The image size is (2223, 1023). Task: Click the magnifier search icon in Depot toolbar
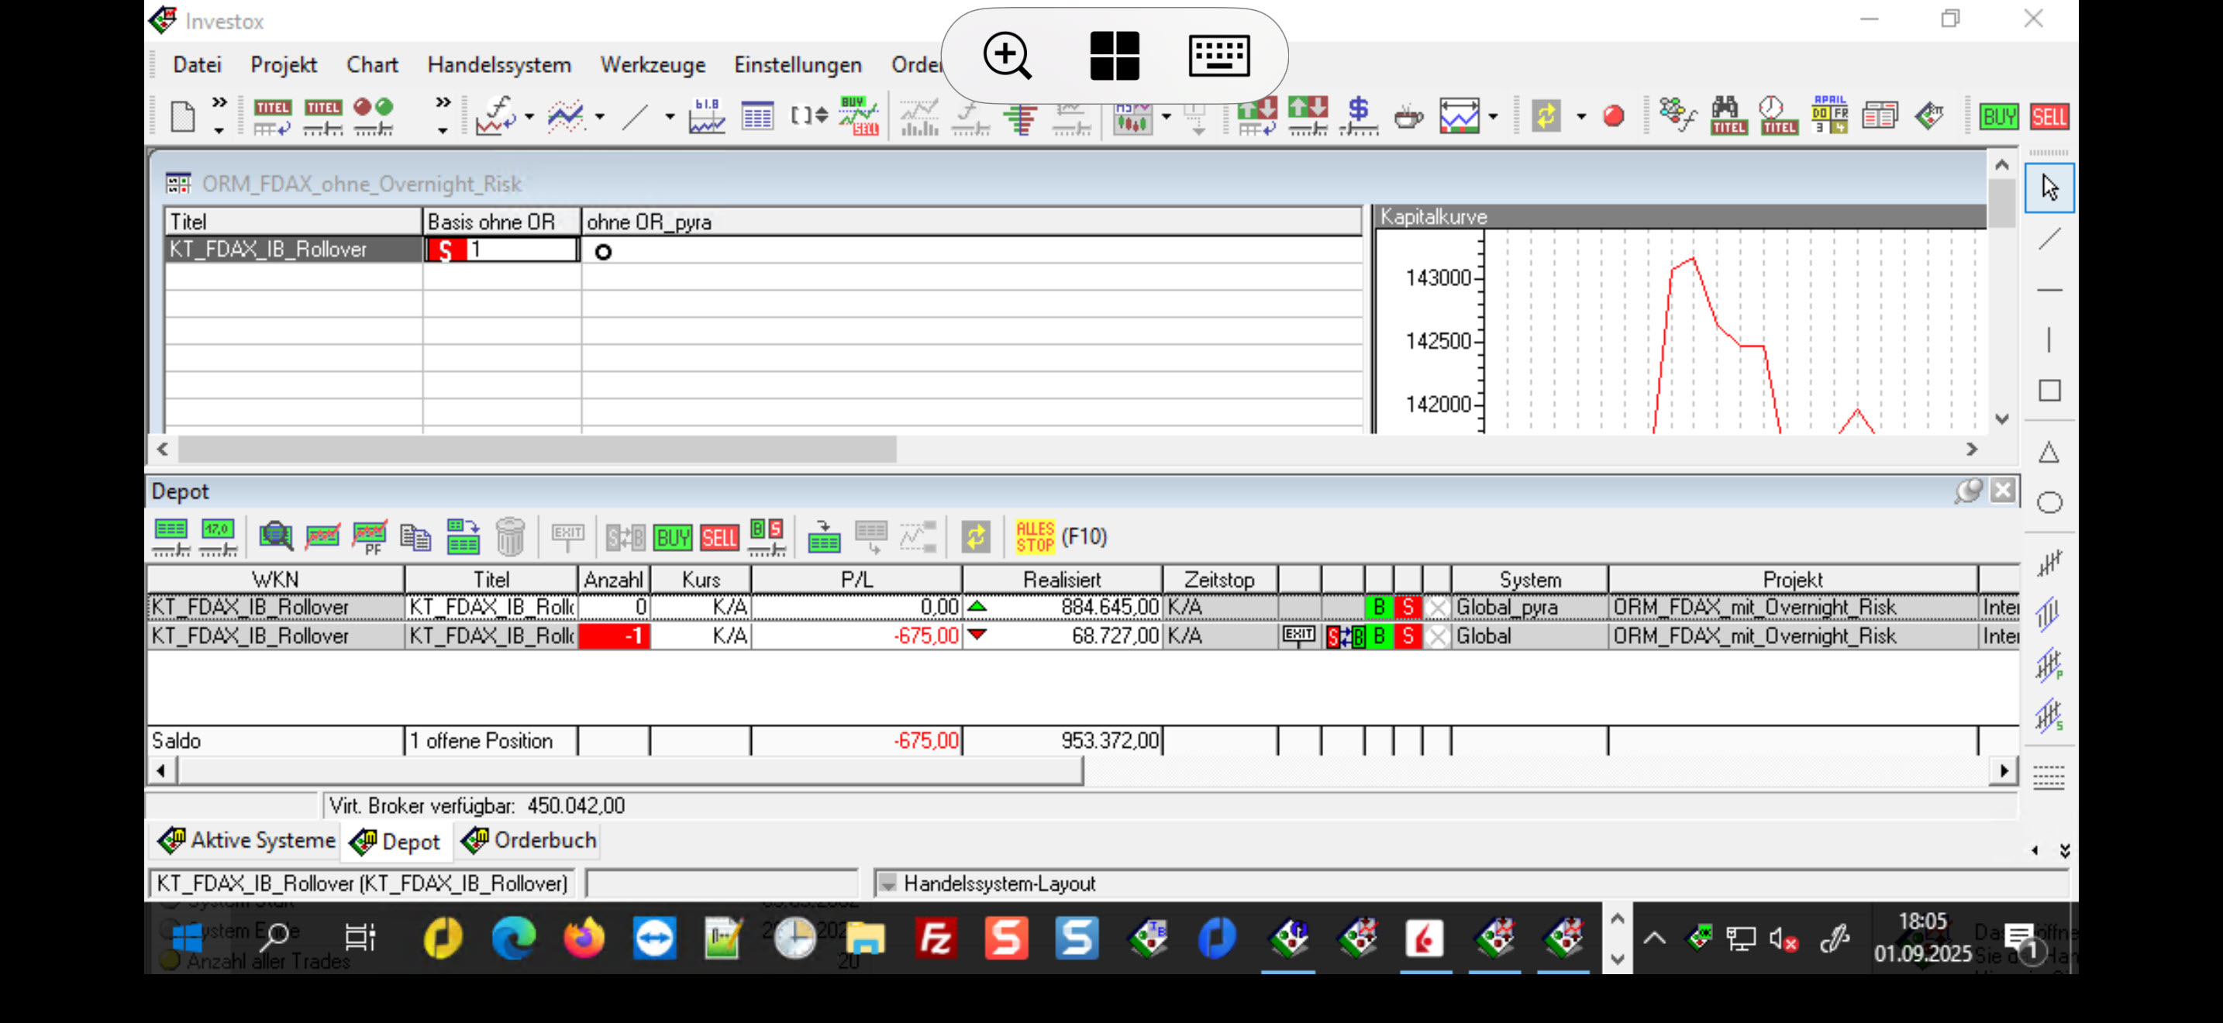click(275, 536)
